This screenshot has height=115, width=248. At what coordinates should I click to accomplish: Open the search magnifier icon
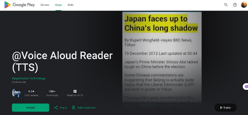(x=226, y=5)
